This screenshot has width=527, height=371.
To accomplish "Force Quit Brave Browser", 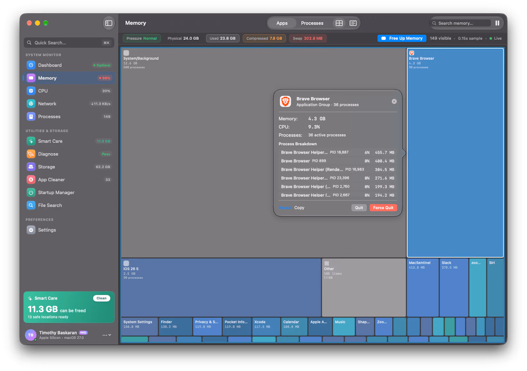I will (x=383, y=208).
